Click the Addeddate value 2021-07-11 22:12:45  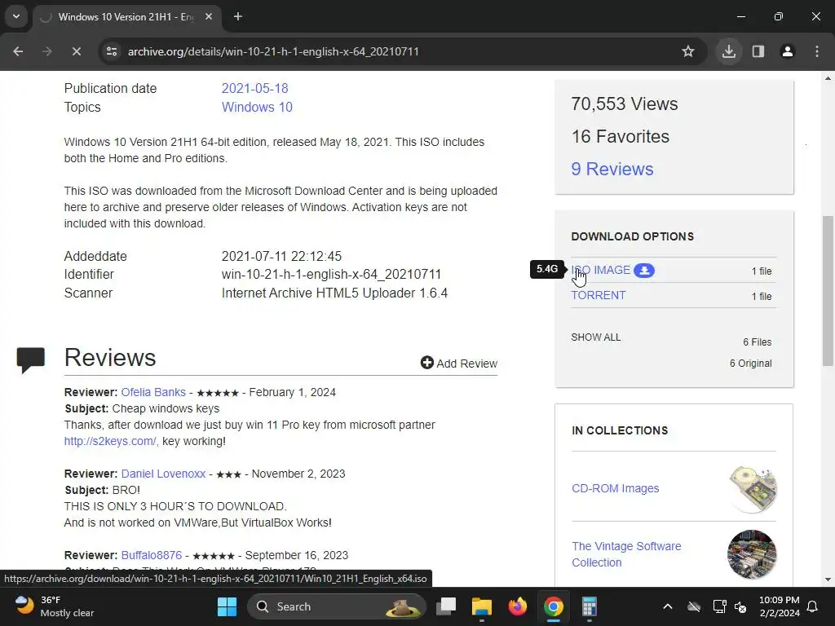(281, 256)
